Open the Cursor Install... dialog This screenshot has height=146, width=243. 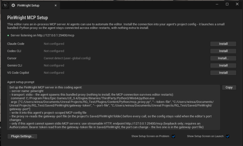(x=223, y=58)
